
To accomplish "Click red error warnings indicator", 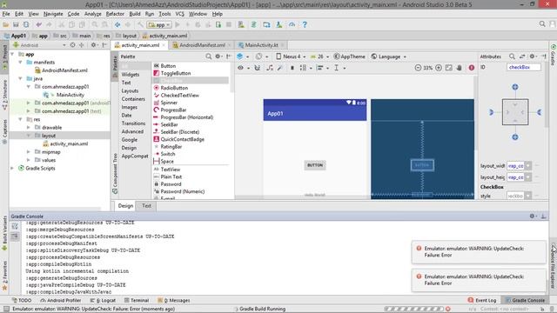I will [x=472, y=68].
